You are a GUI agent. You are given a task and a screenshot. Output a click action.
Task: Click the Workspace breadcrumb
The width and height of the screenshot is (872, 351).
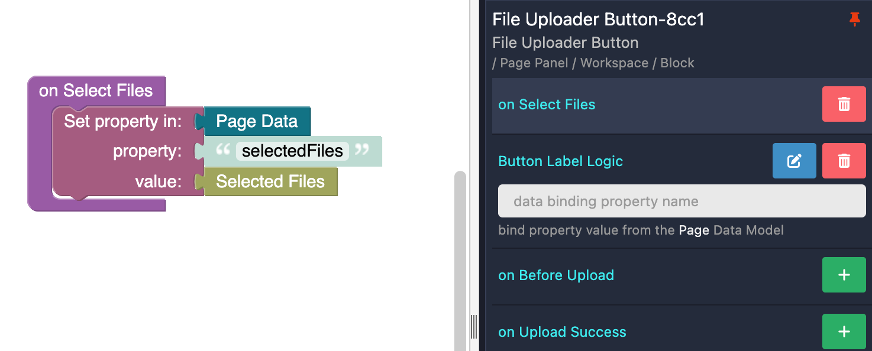614,63
